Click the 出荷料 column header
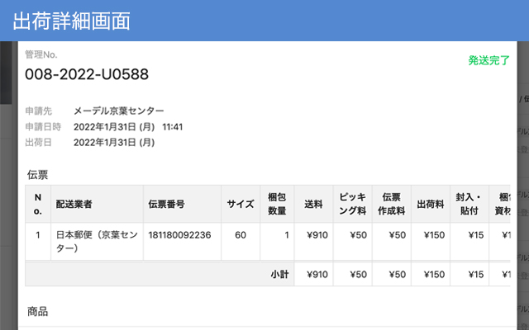Viewport: 529px width, 330px height. [431, 203]
